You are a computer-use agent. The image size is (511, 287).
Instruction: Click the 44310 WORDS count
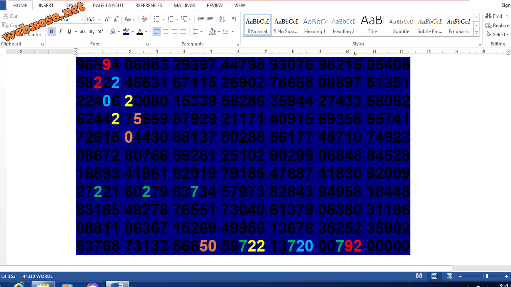pyautogui.click(x=38, y=276)
